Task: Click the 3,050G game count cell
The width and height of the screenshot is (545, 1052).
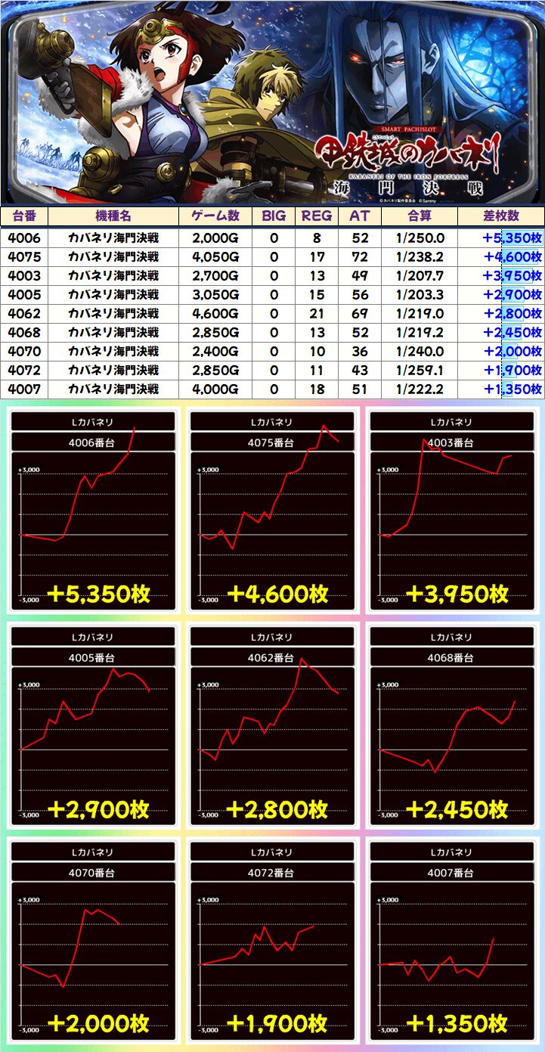Action: 215,295
